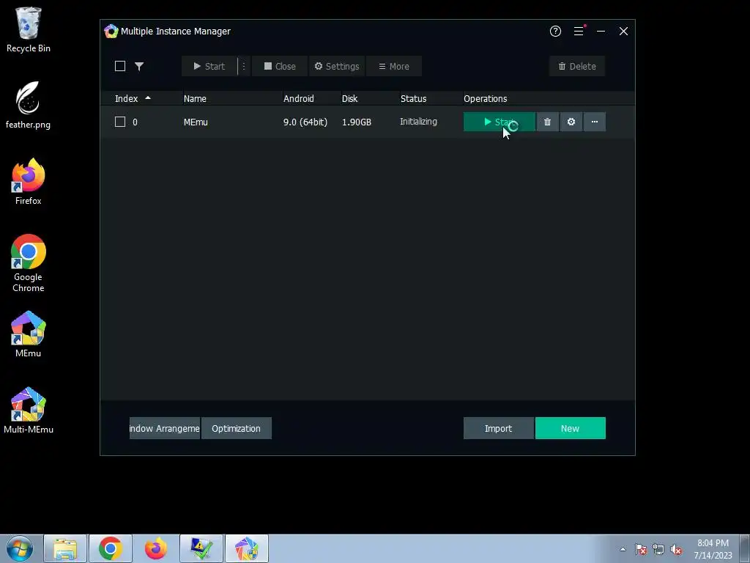Open the Start options dropdown dots

pos(244,66)
